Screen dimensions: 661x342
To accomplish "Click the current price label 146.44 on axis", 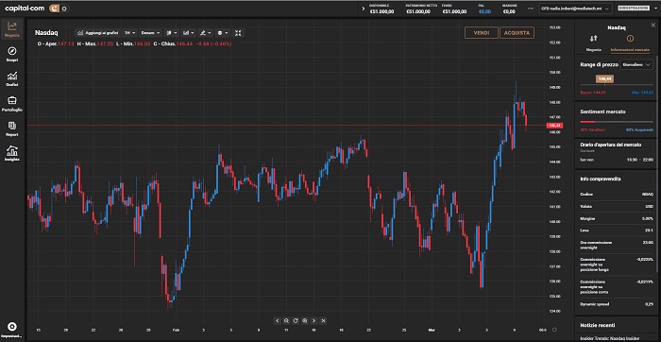I will pyautogui.click(x=555, y=126).
